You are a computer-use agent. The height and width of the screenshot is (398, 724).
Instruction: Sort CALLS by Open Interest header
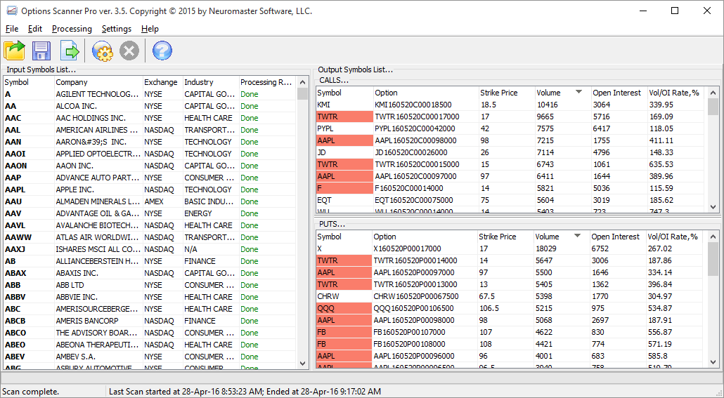click(619, 93)
